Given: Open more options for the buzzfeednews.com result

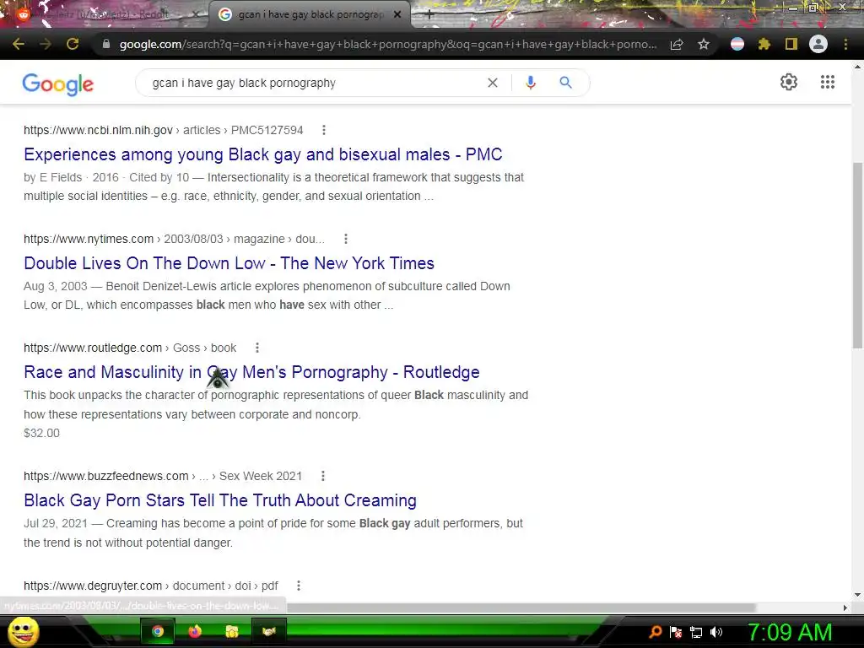Looking at the screenshot, I should [x=323, y=476].
